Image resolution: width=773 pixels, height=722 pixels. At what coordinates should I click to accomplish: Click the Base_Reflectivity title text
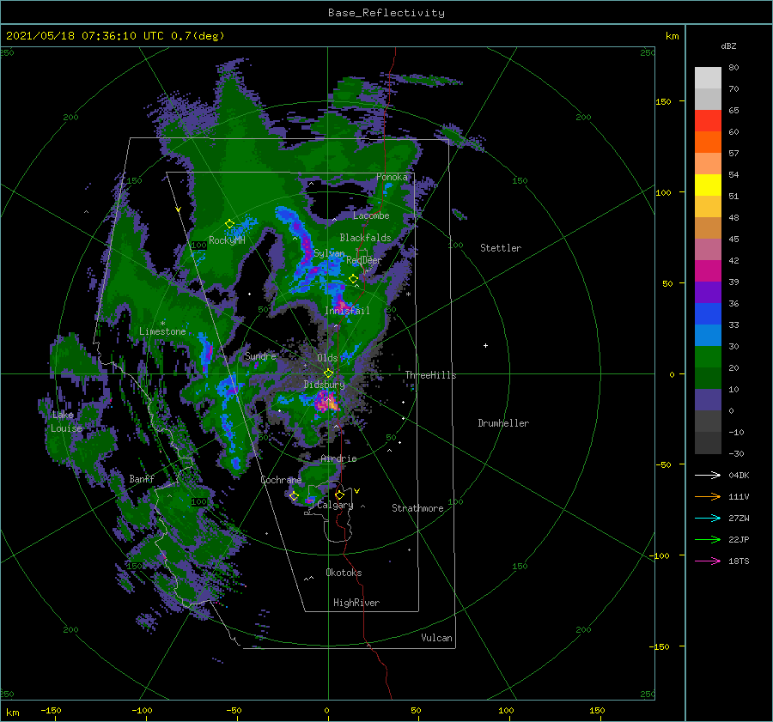(386, 13)
